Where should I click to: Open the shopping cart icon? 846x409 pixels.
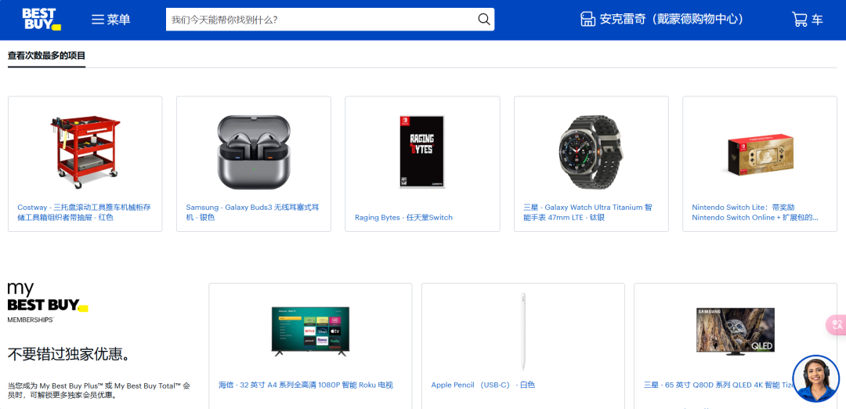(x=800, y=20)
